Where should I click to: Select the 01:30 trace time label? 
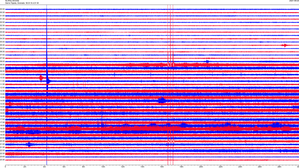pyautogui.click(x=2, y=19)
